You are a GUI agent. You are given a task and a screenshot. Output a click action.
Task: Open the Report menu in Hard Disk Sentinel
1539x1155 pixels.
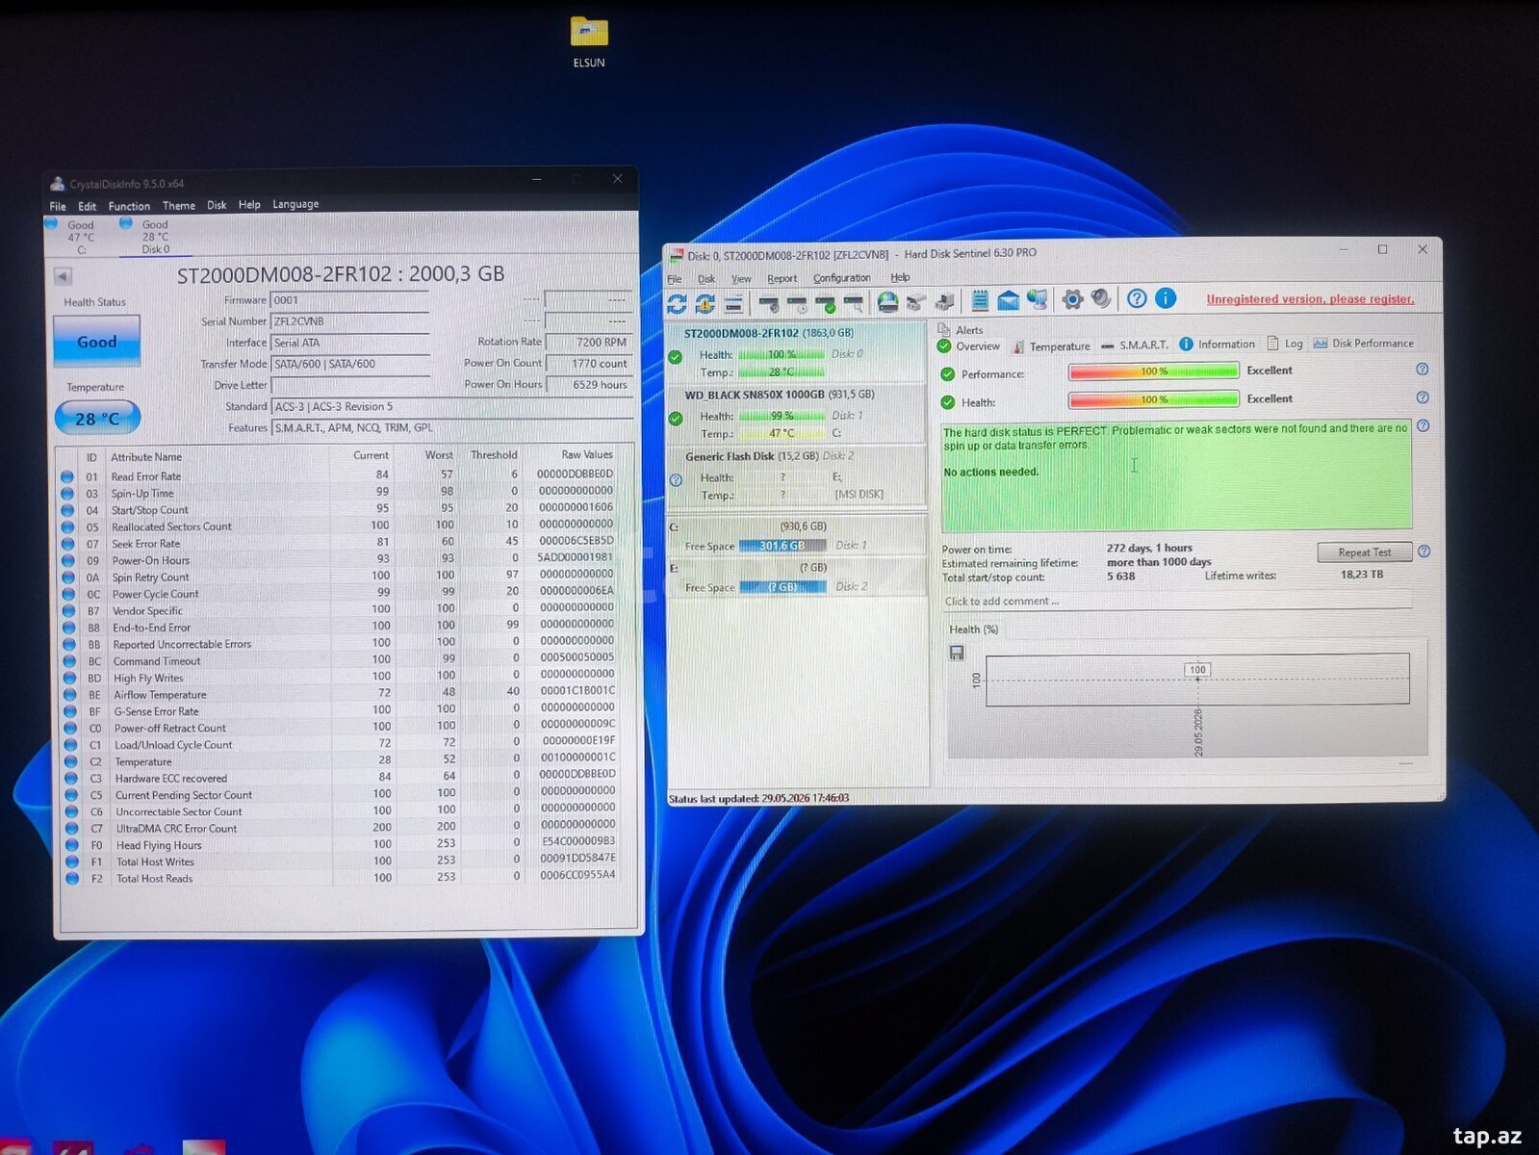click(x=782, y=278)
